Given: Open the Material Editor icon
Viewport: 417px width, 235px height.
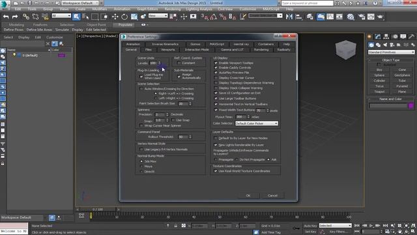Looking at the screenshot, I should click(x=351, y=16).
